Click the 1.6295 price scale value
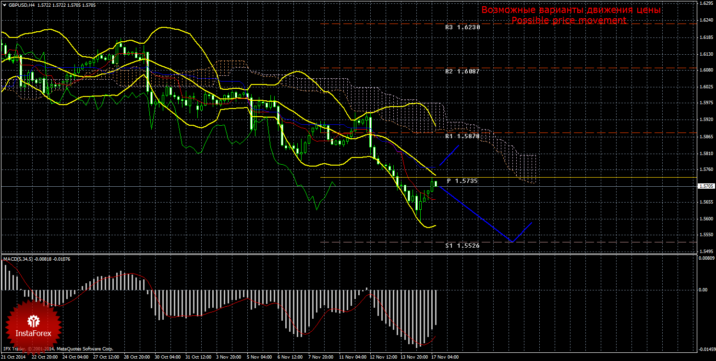This screenshot has height=361, width=716. [x=706, y=3]
